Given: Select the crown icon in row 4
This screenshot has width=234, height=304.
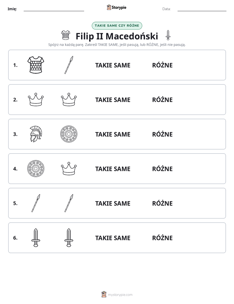Looking at the screenshot, I should [69, 168].
